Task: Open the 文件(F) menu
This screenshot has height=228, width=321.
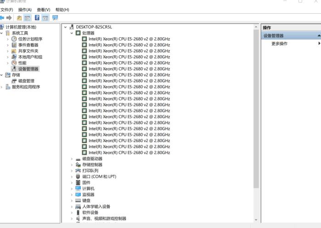Action: click(x=6, y=10)
